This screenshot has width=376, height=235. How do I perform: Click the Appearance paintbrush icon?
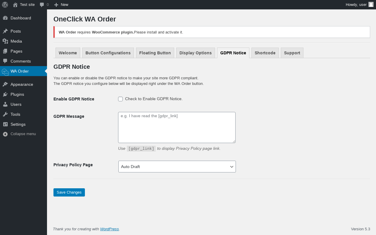5,84
